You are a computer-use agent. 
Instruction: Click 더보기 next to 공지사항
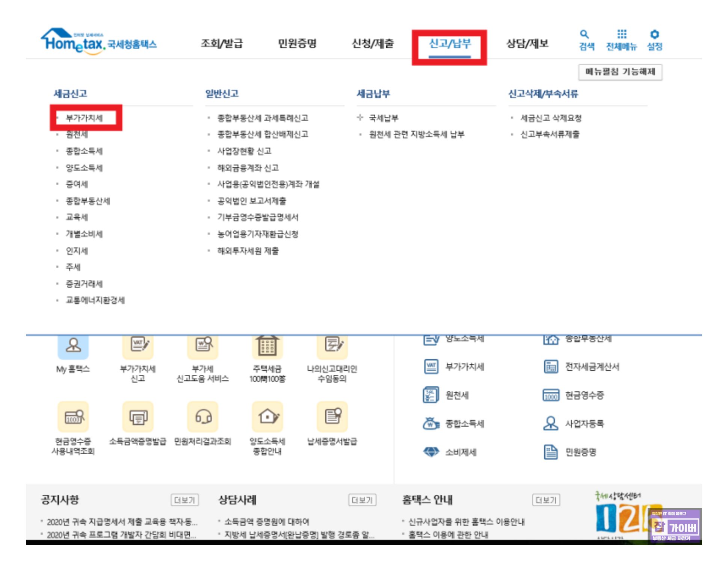(x=184, y=500)
